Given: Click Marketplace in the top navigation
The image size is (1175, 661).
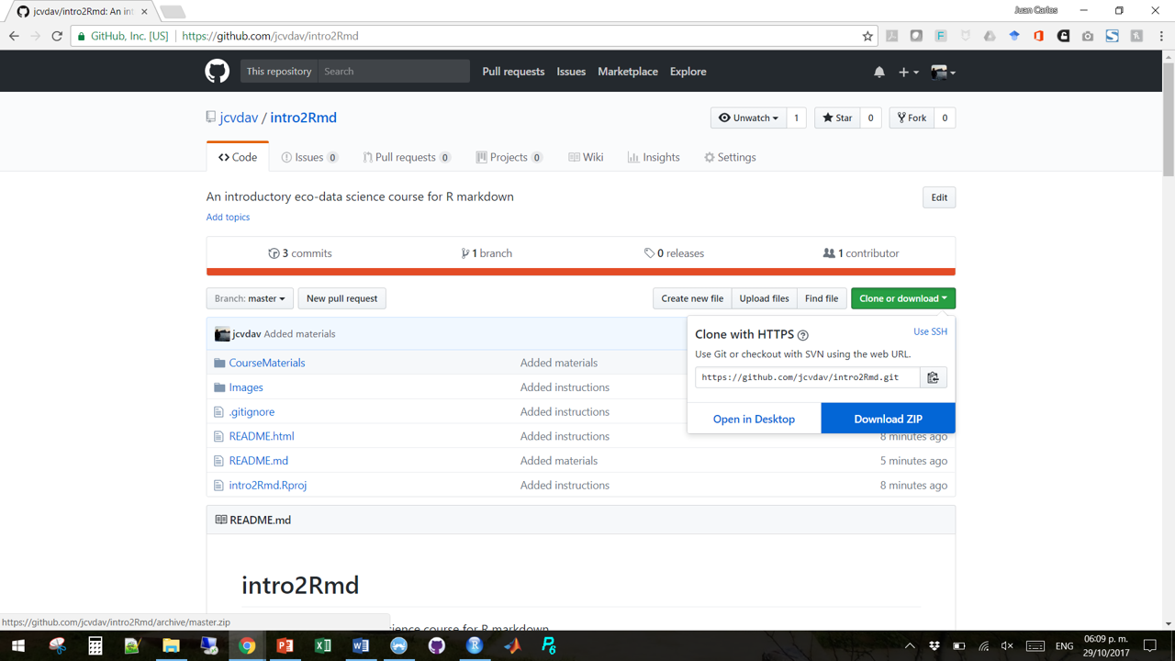Looking at the screenshot, I should point(628,72).
